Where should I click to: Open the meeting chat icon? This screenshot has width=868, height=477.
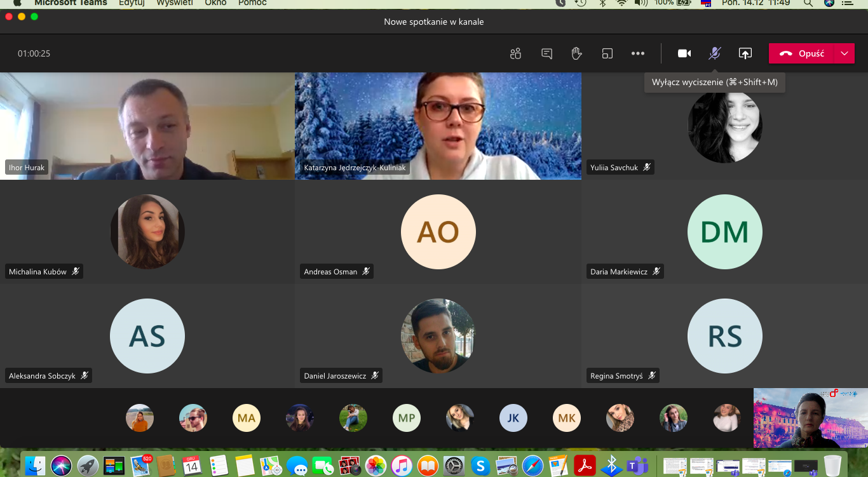tap(546, 53)
